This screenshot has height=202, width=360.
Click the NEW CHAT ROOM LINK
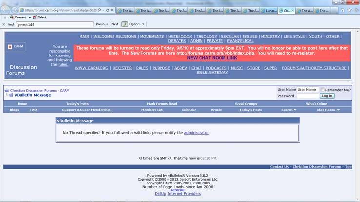click(x=212, y=58)
